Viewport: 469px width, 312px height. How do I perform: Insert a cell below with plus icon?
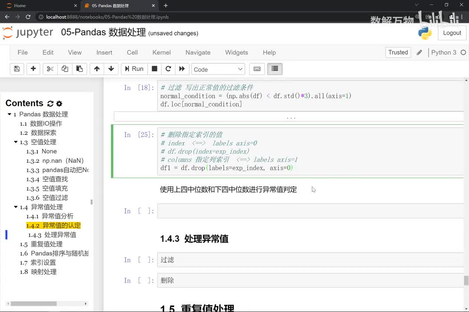pyautogui.click(x=33, y=69)
